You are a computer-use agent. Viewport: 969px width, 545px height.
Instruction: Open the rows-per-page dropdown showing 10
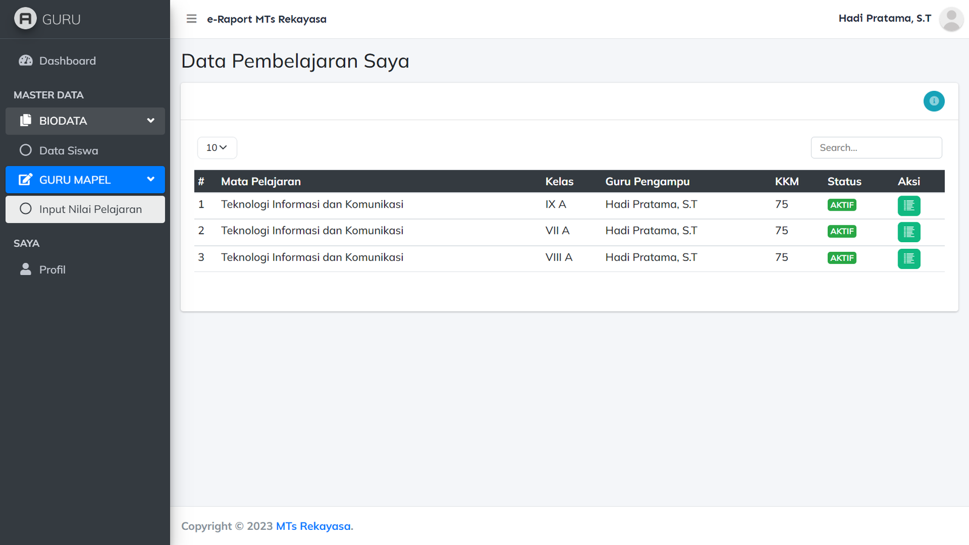(x=217, y=148)
